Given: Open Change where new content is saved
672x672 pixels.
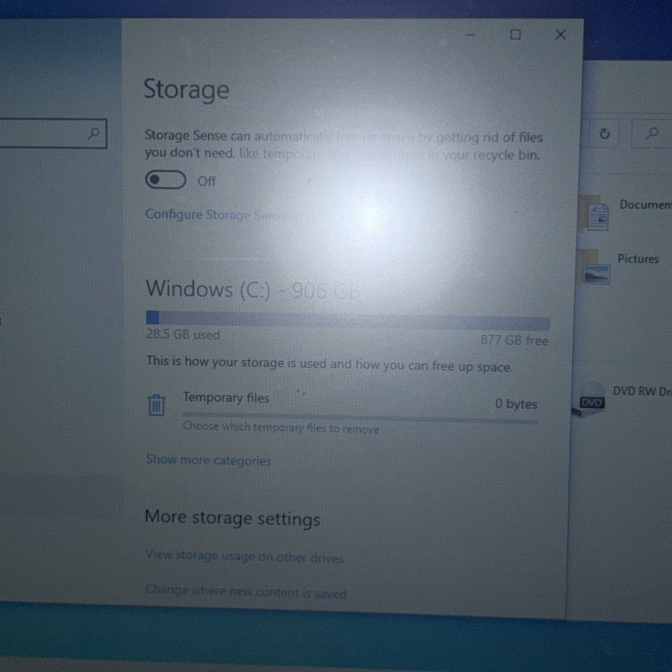Looking at the screenshot, I should tap(246, 592).
